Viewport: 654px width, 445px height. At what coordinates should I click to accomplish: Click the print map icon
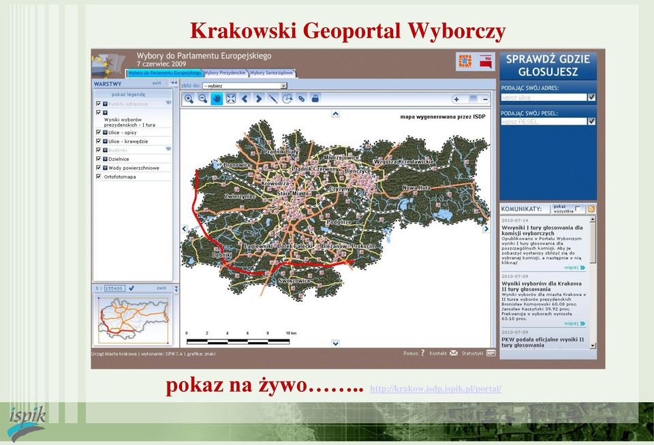pos(315,99)
